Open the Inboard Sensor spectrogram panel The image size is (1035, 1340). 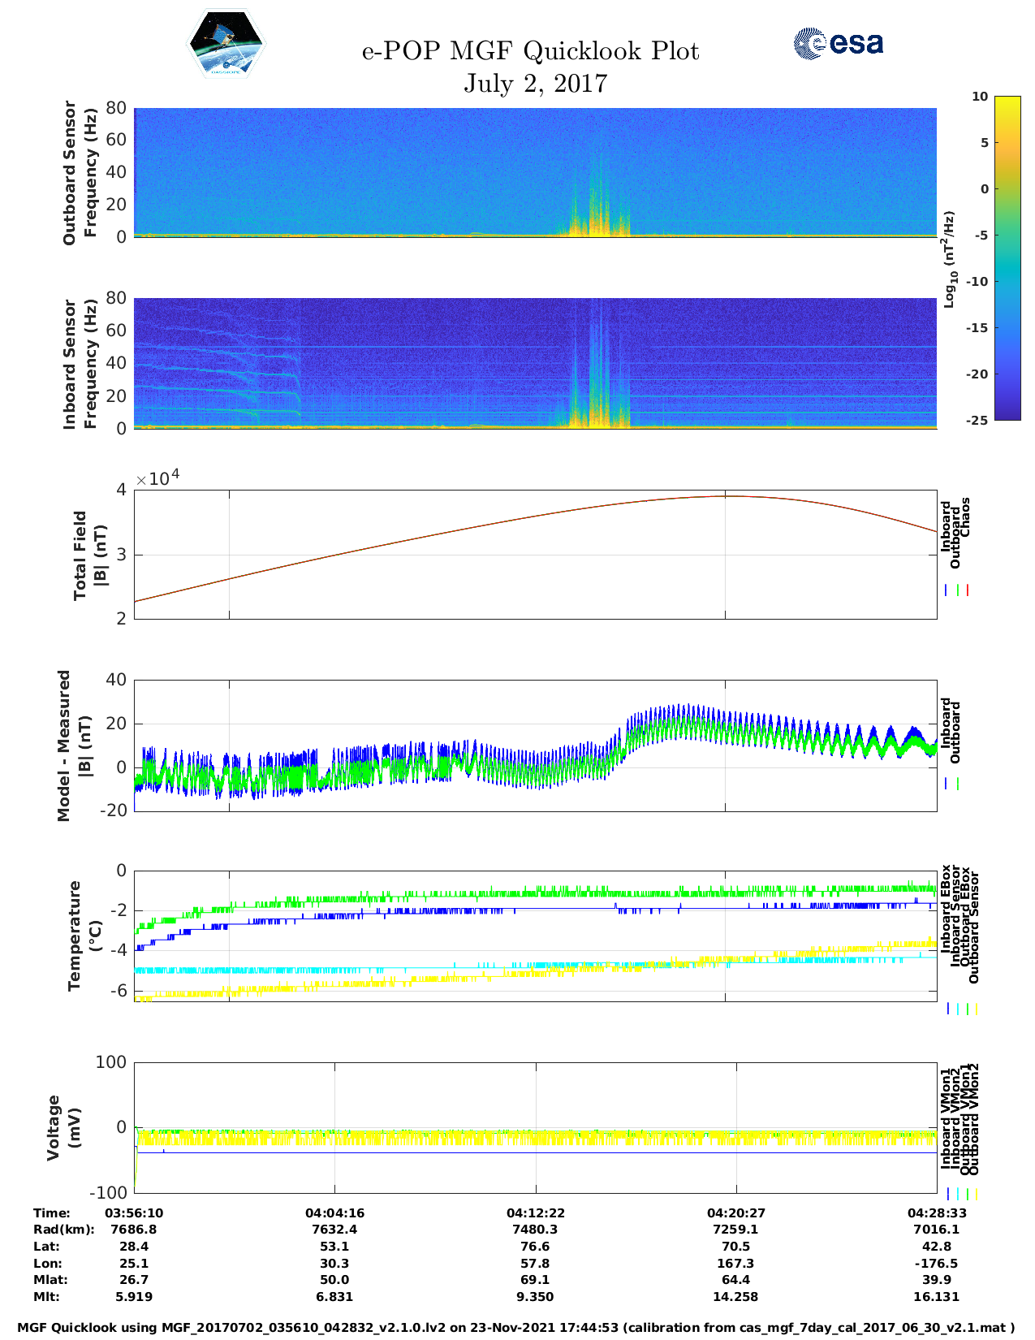tap(535, 363)
